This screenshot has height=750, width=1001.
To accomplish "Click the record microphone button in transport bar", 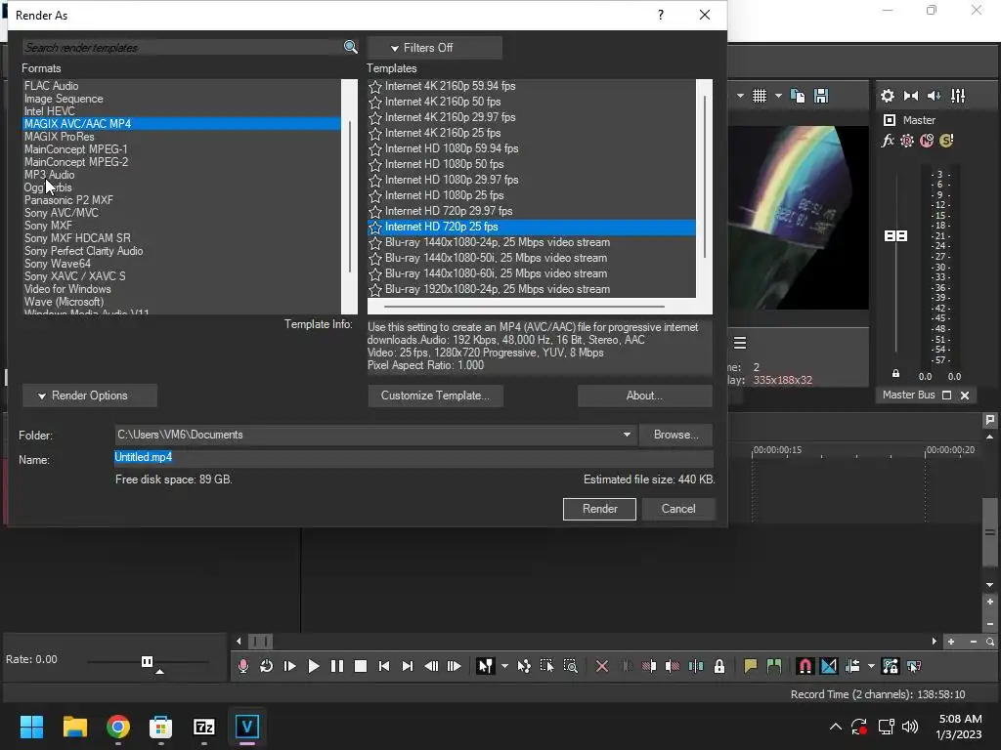I will (x=242, y=666).
